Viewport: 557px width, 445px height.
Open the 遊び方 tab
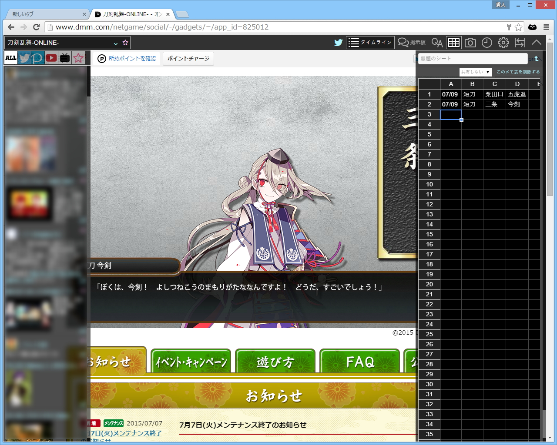click(x=275, y=362)
